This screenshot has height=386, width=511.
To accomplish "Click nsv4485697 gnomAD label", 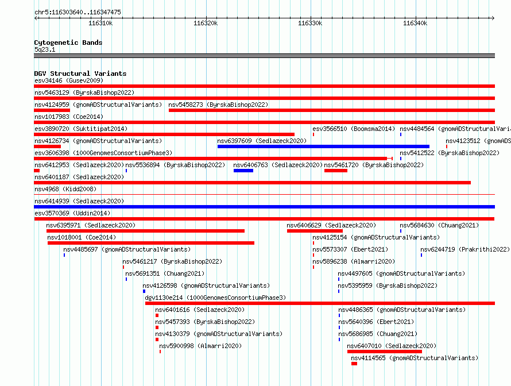I will coord(127,249).
